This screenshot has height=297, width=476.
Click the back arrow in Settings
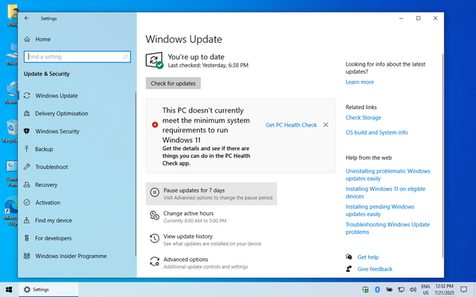pyautogui.click(x=27, y=18)
